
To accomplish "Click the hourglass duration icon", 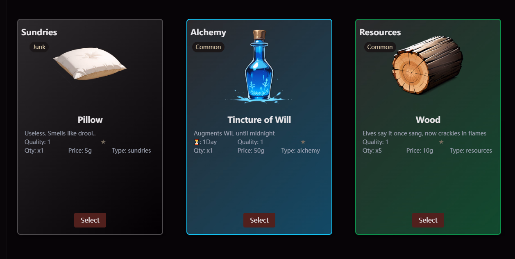I will (196, 142).
